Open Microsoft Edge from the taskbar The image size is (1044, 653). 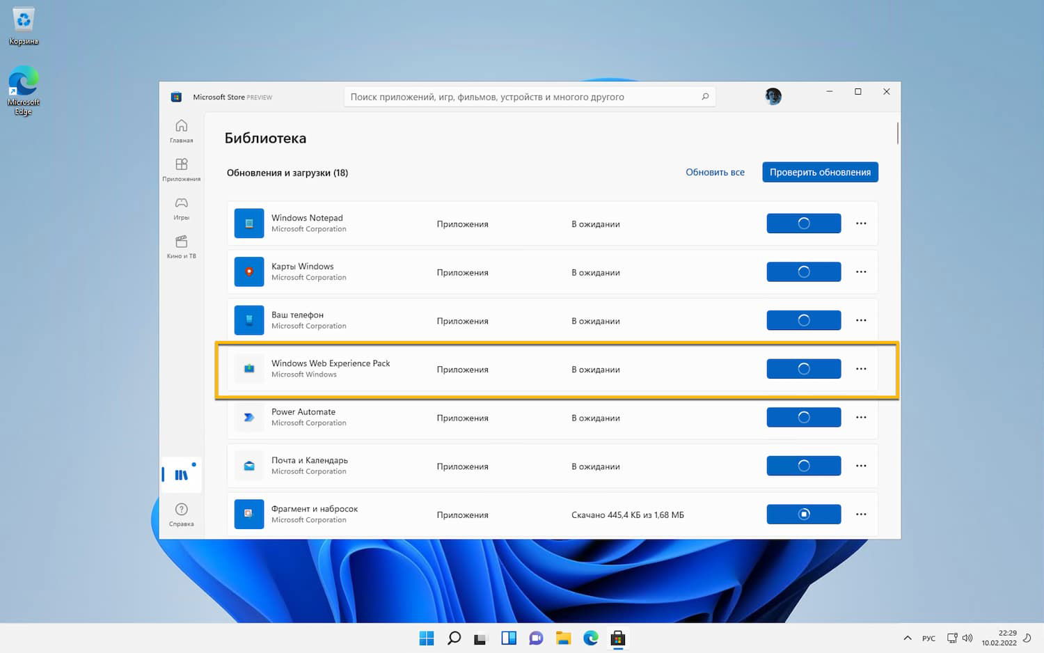click(x=590, y=638)
